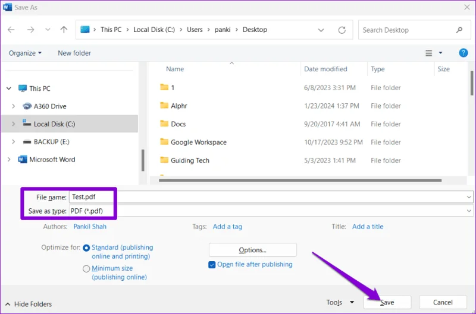Viewport: 476px width, 314px height.
Task: Select Local Disk (C:) in address breadcrumb
Action: tap(154, 30)
